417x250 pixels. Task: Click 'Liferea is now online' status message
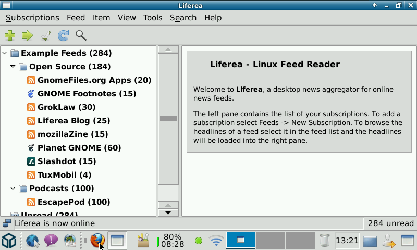(x=55, y=223)
